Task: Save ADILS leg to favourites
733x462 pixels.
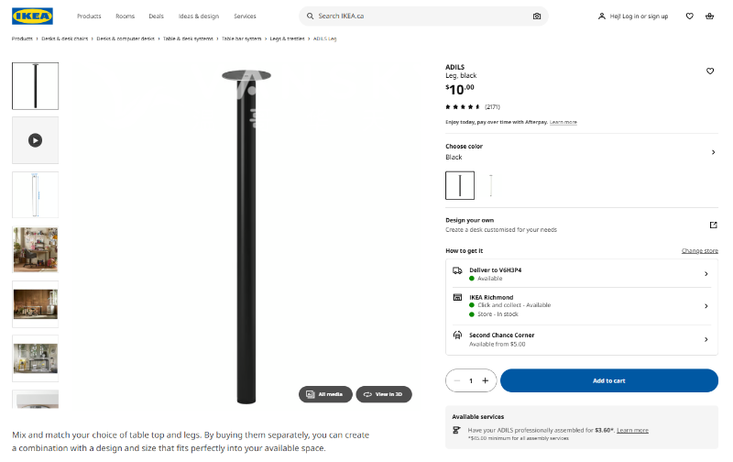Action: pos(709,71)
